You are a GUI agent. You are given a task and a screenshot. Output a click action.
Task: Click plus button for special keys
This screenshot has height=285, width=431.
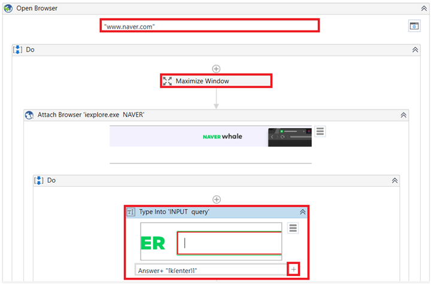pyautogui.click(x=293, y=269)
